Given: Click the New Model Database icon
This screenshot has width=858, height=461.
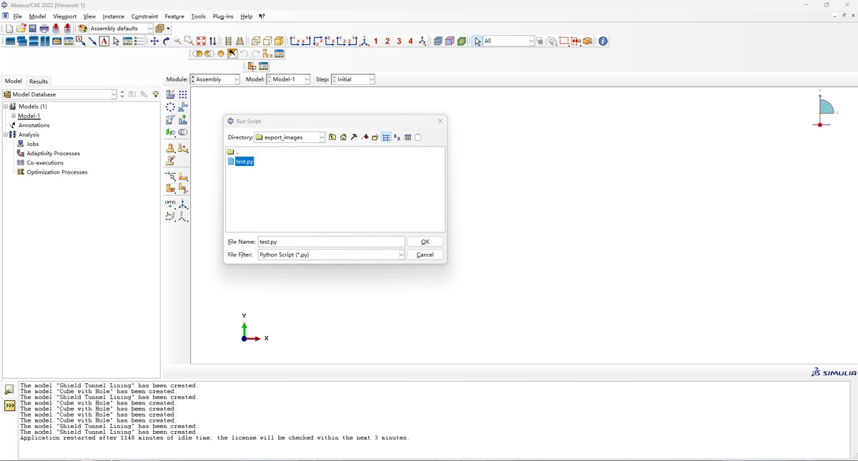Looking at the screenshot, I should [x=9, y=29].
